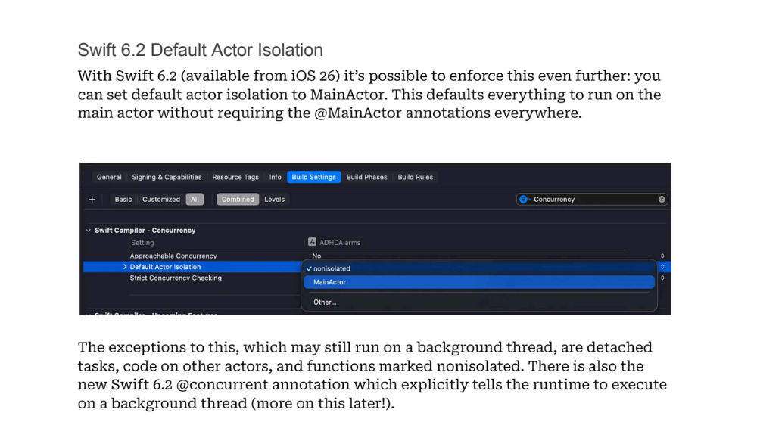The image size is (757, 425).
Task: Toggle the All settings filter
Action: 195,200
